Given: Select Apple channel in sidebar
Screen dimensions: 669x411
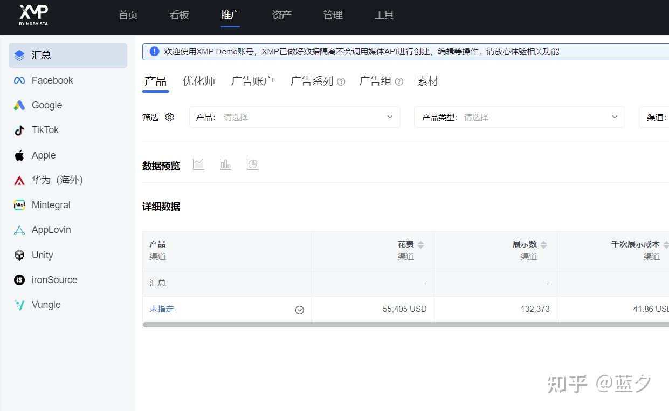Looking at the screenshot, I should click(68, 155).
